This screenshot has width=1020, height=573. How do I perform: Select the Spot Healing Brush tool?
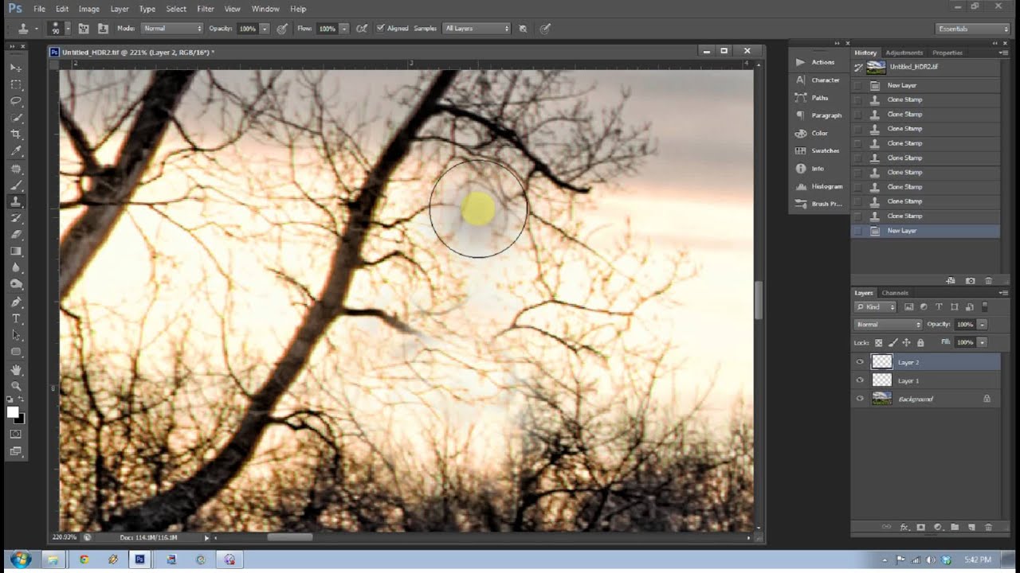tap(16, 169)
